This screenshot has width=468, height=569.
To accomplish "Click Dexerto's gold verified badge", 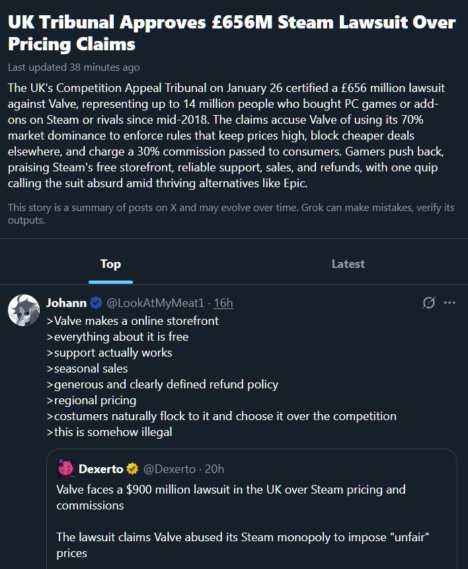I will [x=132, y=469].
